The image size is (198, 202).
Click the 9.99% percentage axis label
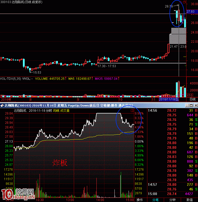(x=139, y=113)
